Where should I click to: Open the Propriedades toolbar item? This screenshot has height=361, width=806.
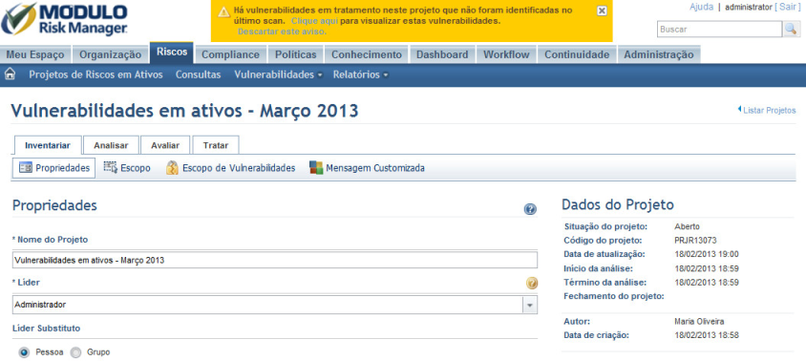point(54,168)
